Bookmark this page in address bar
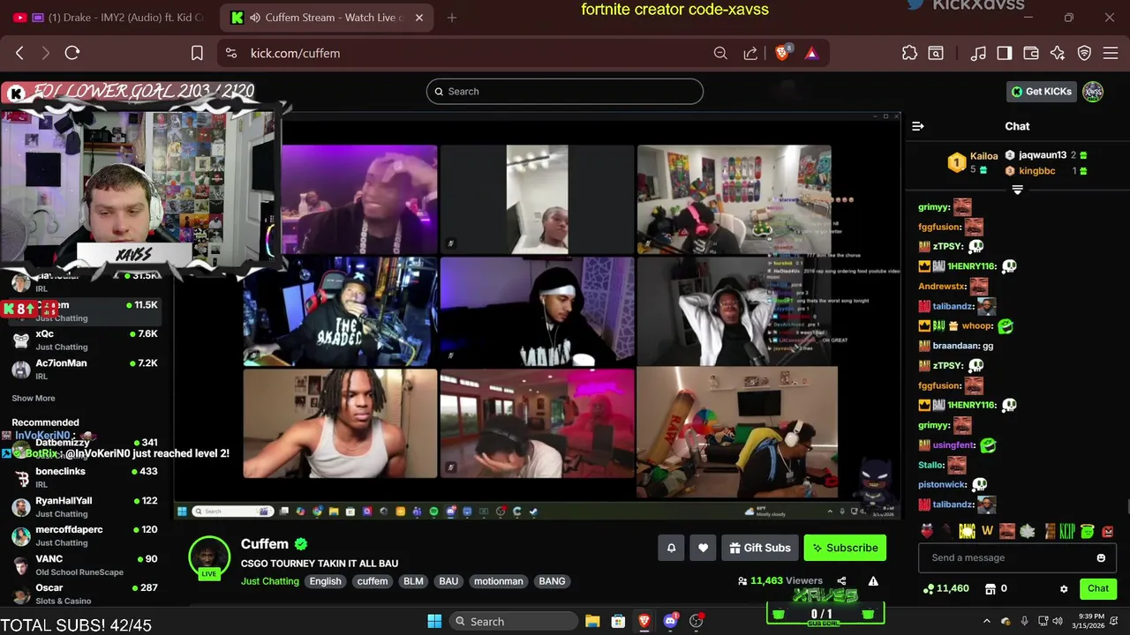Image resolution: width=1130 pixels, height=635 pixels. coord(197,53)
